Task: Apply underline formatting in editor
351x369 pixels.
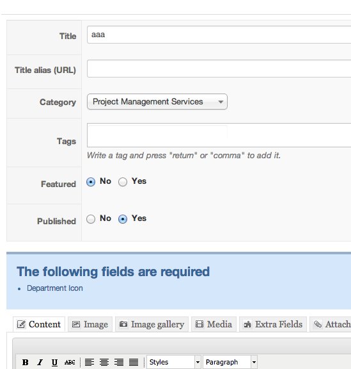Action: [x=54, y=362]
